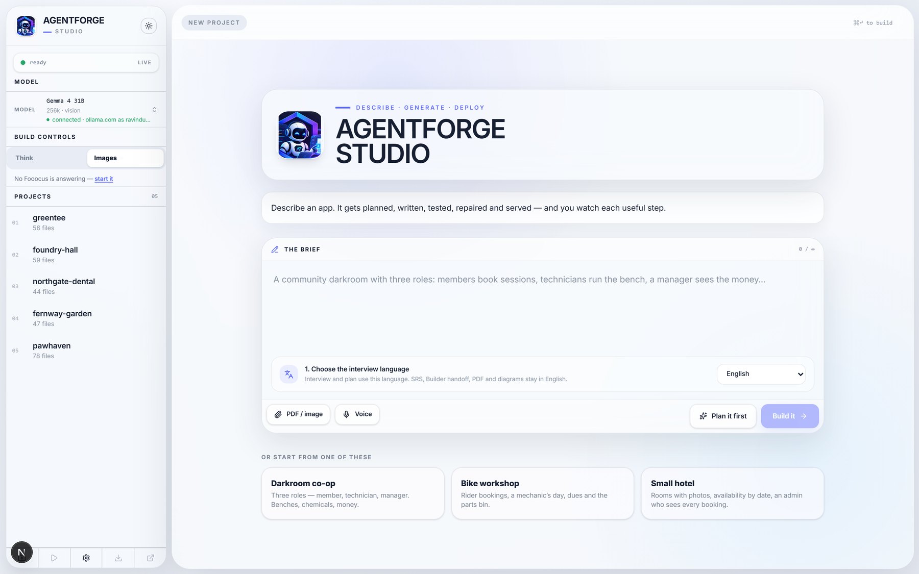Click the '256k · vision' model detail
This screenshot has height=574, width=919.
click(63, 110)
